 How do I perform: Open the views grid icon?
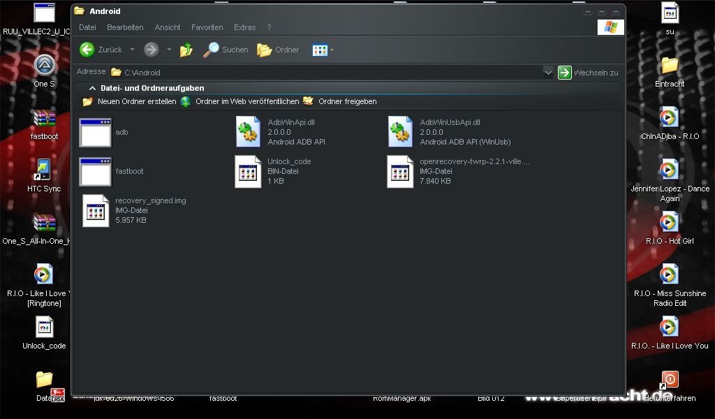point(320,50)
